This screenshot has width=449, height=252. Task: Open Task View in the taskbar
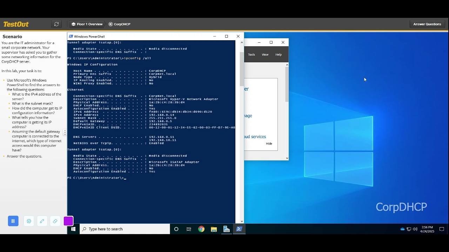point(189,229)
